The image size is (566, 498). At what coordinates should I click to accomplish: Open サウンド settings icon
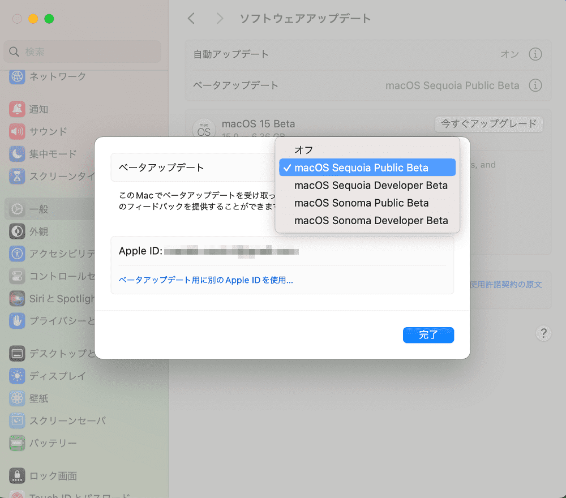pyautogui.click(x=17, y=131)
